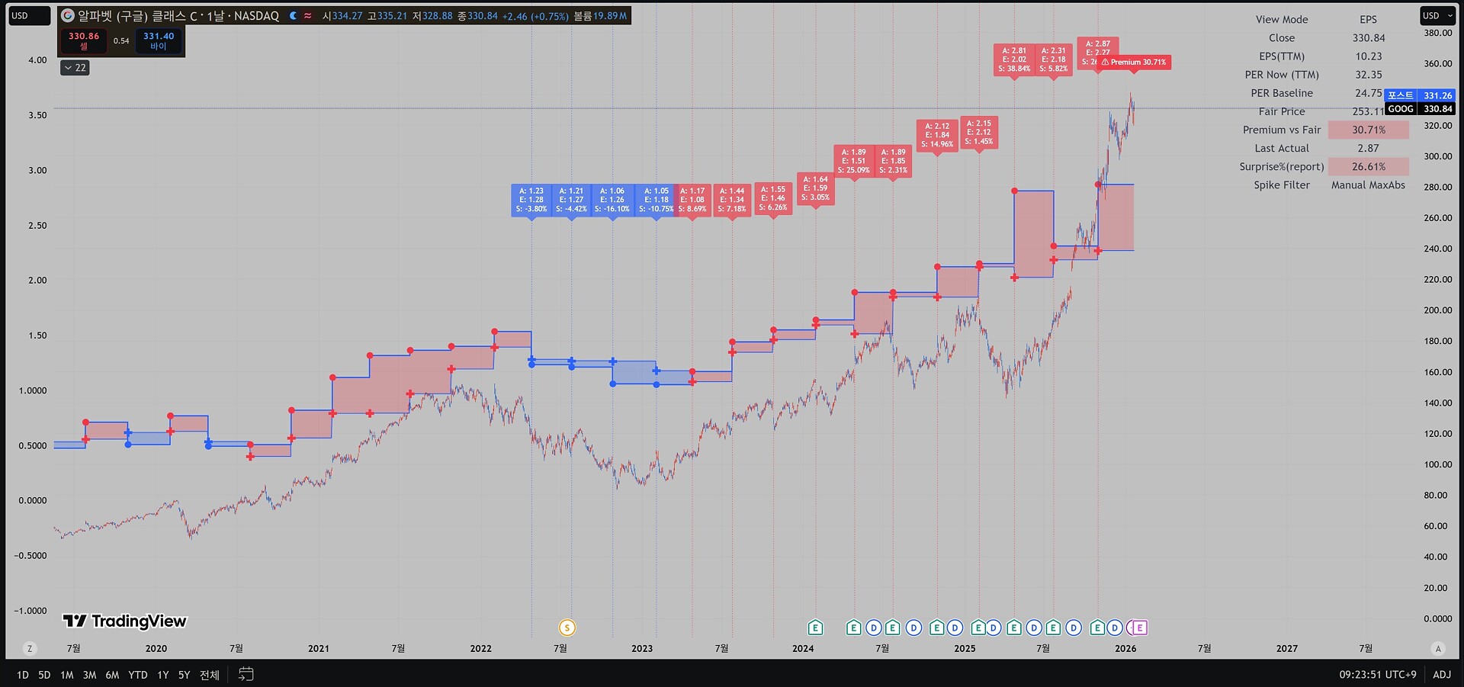Select the 3M time range
The image size is (1464, 687).
[89, 675]
